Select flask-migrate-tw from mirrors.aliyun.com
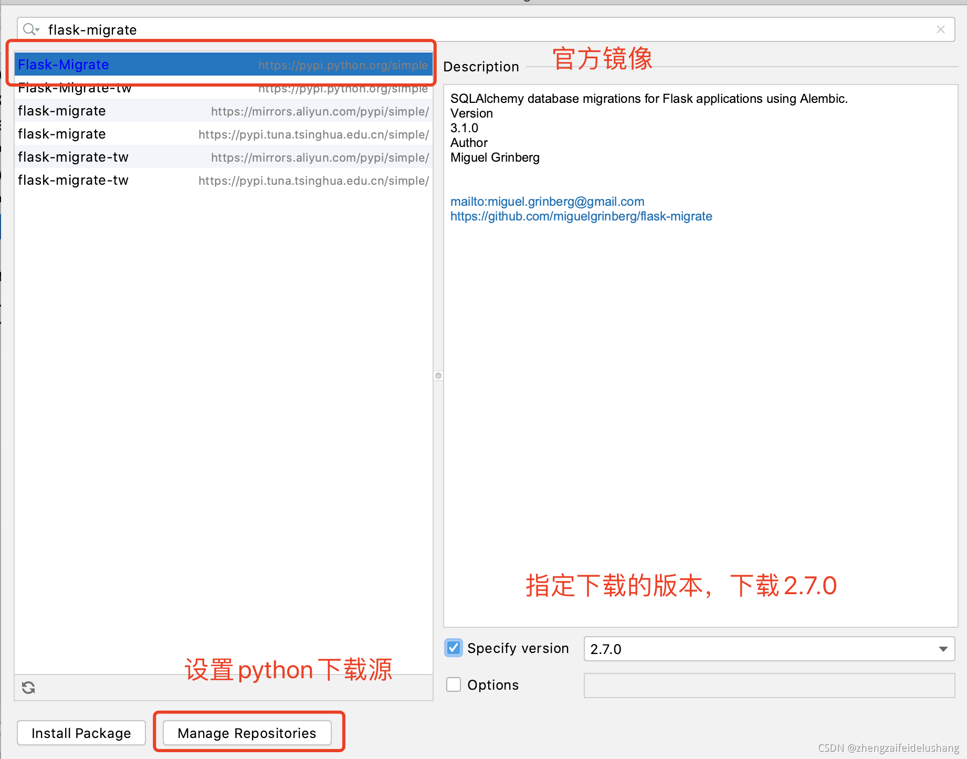This screenshot has width=967, height=759. pyautogui.click(x=223, y=157)
